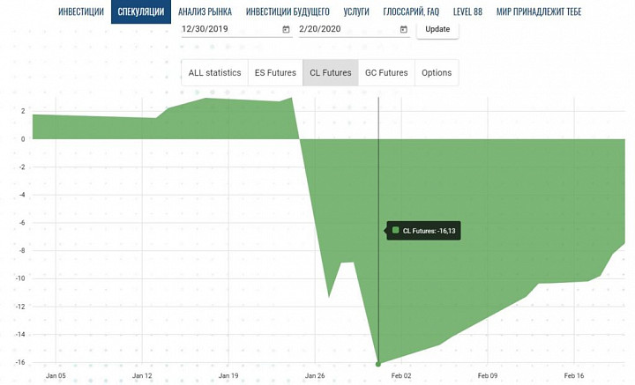Click the '-6' y-axis label
Screen dimensions: 635x385
coord(21,223)
